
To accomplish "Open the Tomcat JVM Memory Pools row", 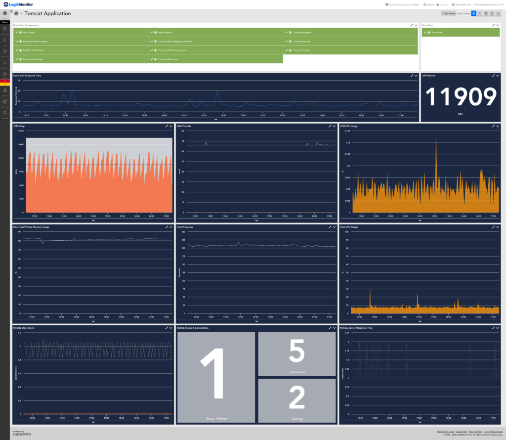I will (215, 50).
